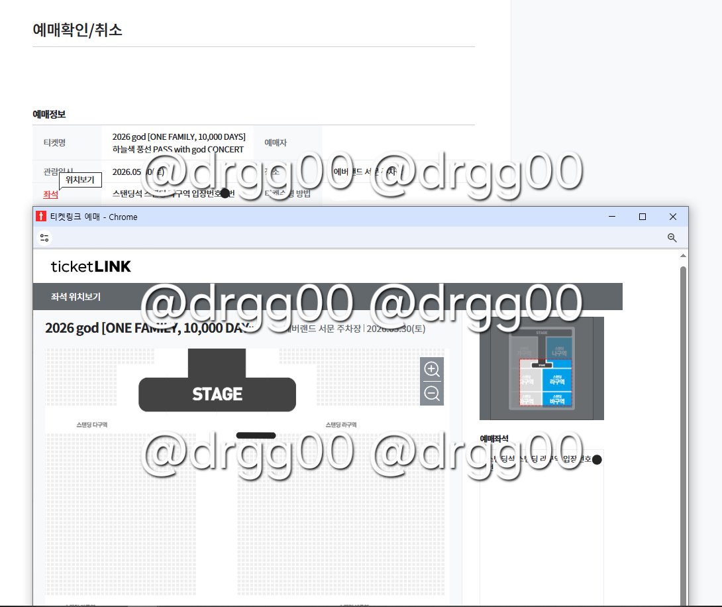Maximize the 티켓링크 예매 Chrome window
The image size is (722, 607).
pyautogui.click(x=643, y=217)
